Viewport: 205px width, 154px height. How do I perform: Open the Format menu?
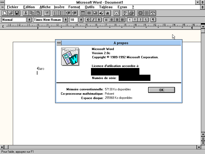click(74, 7)
